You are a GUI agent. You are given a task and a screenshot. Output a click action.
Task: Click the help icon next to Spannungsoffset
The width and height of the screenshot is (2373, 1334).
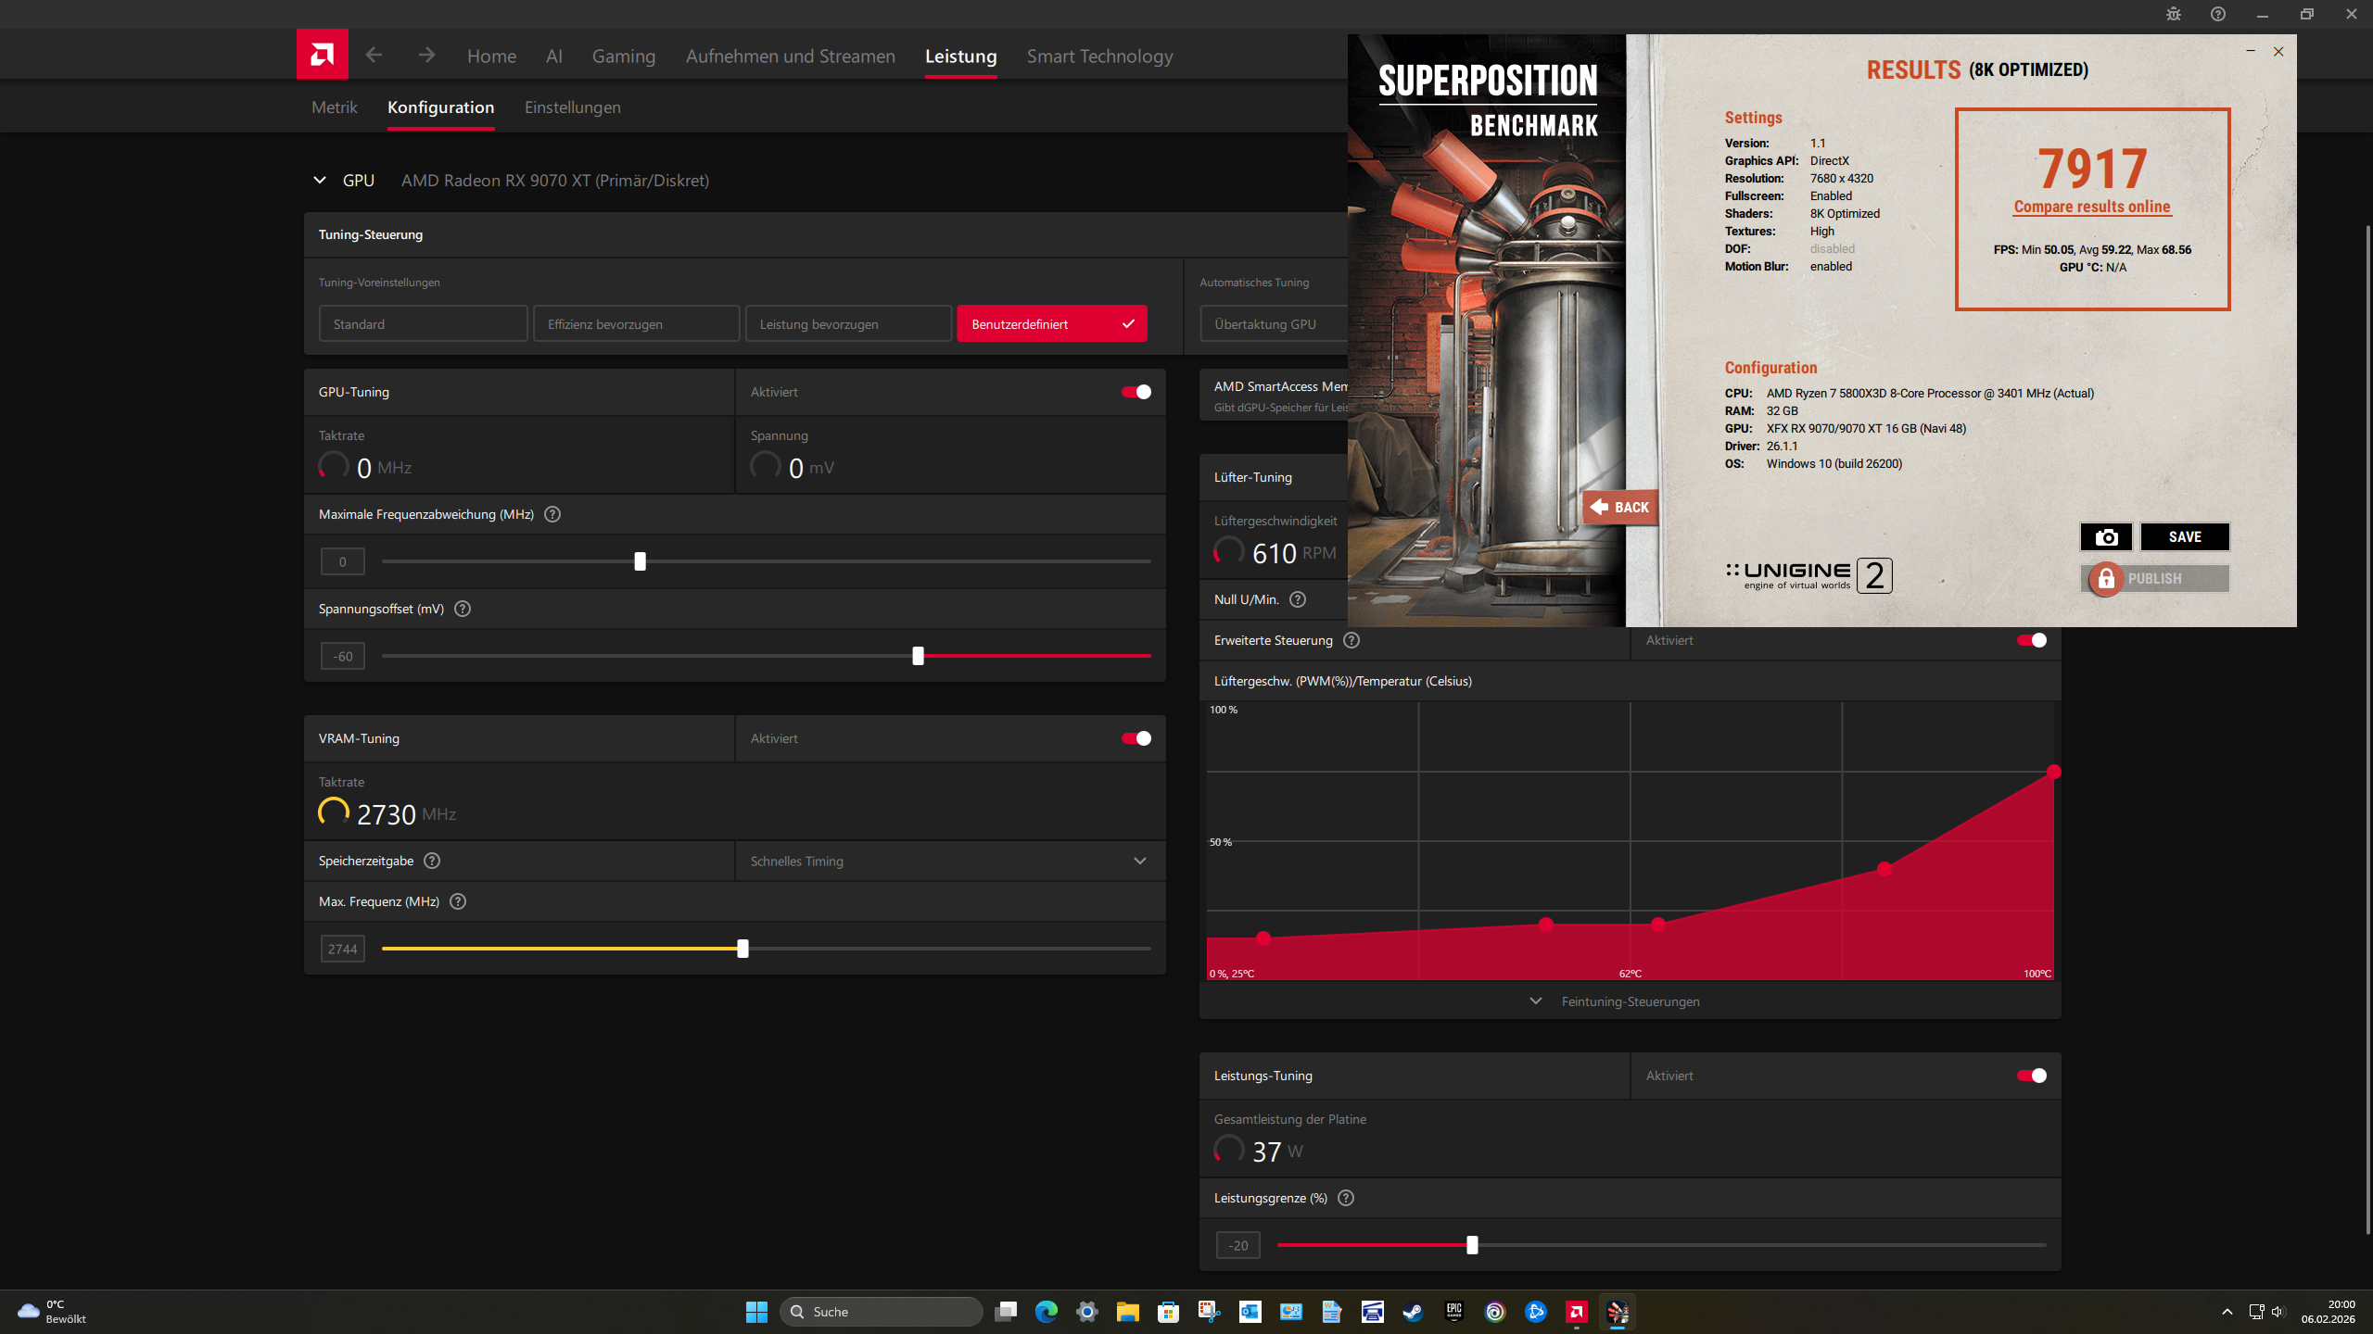point(463,609)
